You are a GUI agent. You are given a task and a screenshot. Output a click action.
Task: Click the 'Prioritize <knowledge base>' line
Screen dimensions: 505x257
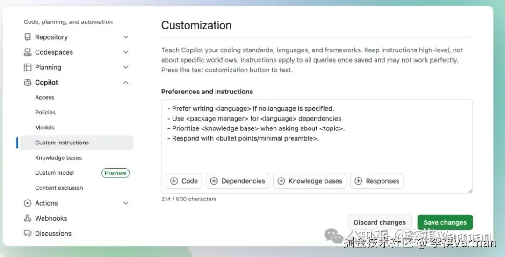[256, 128]
